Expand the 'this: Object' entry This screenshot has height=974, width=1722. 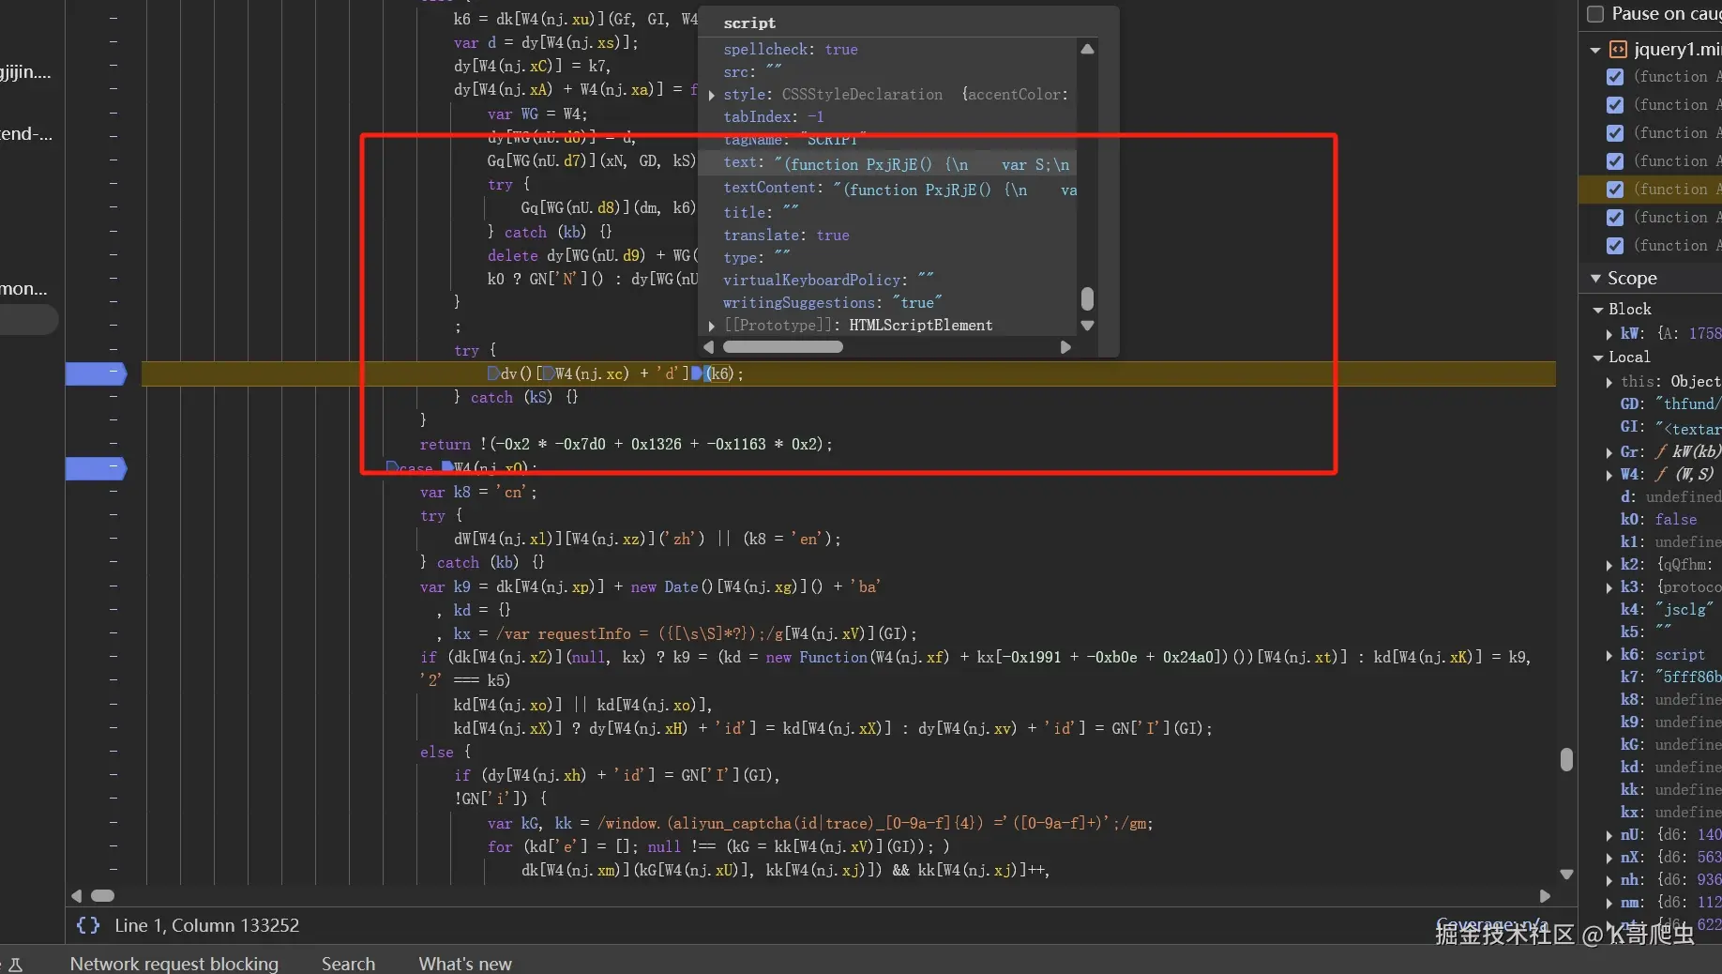1609,382
